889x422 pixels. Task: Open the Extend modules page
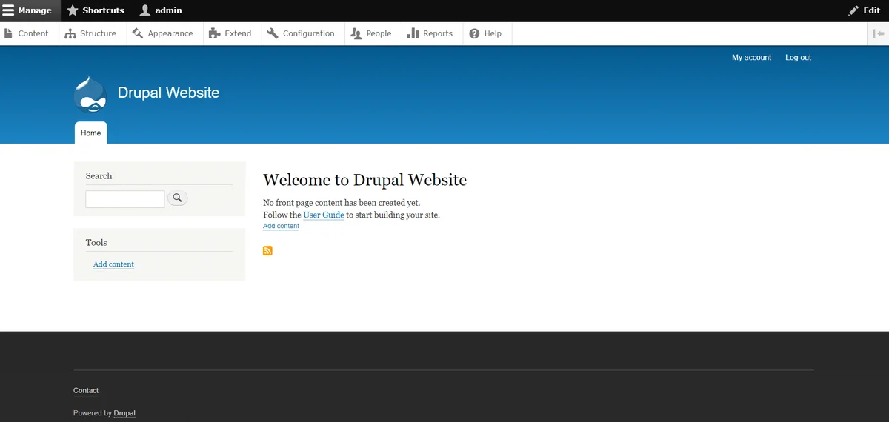tap(230, 33)
